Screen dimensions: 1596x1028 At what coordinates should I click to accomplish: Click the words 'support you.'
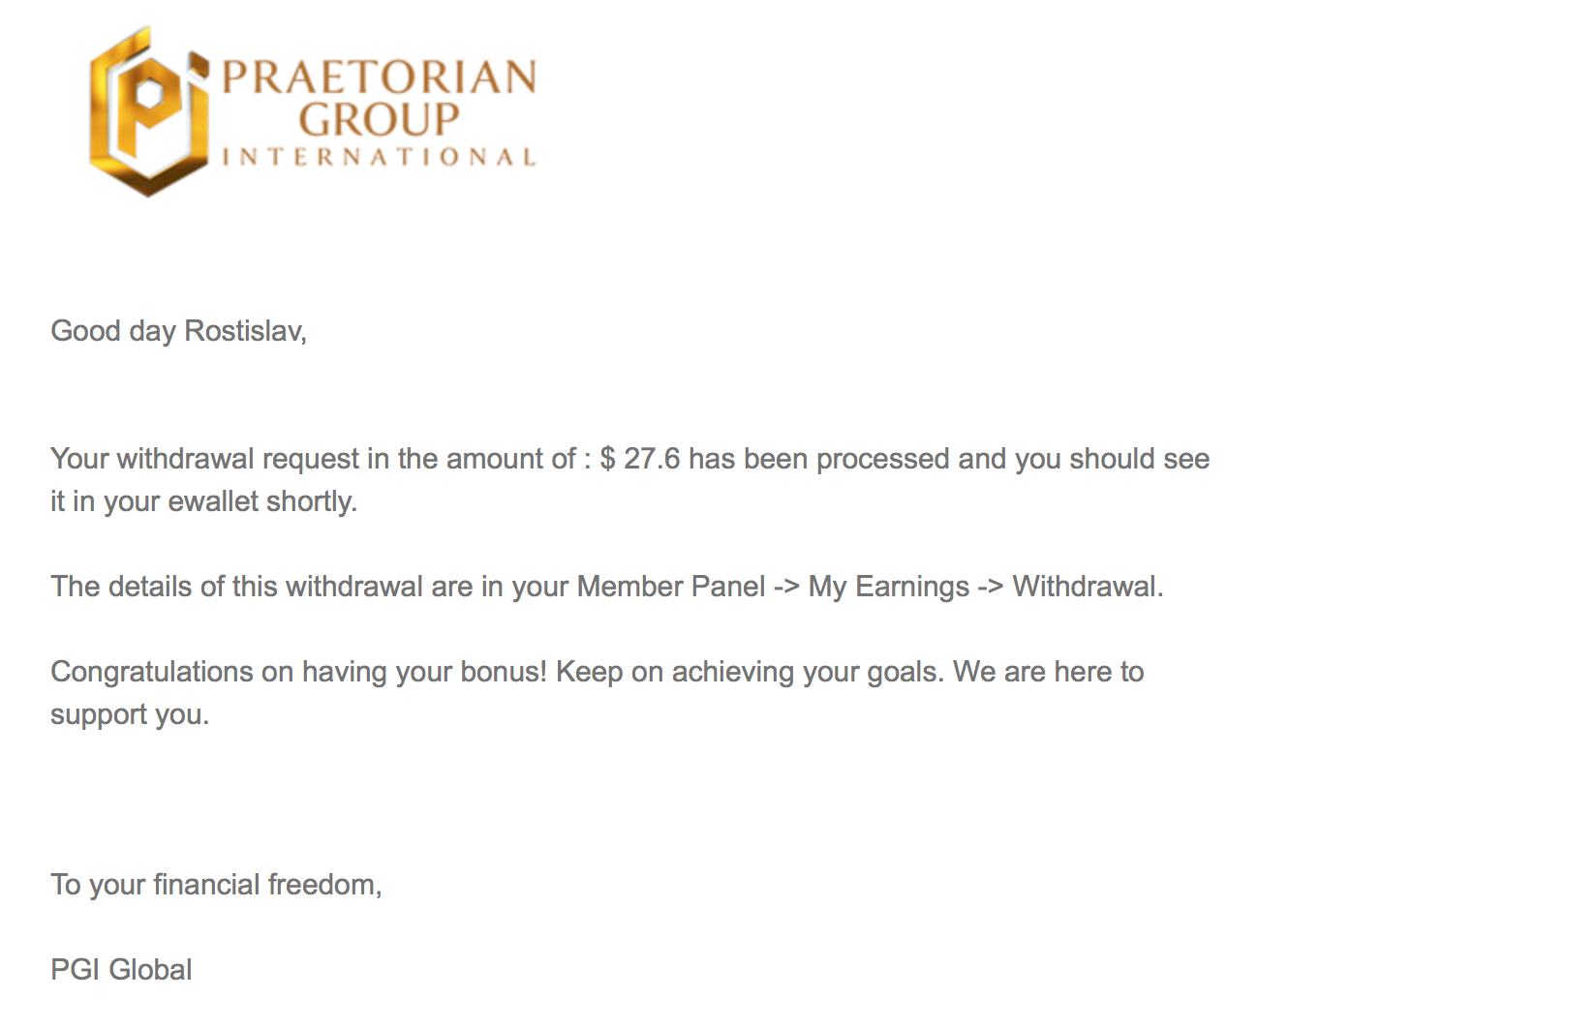point(130,714)
